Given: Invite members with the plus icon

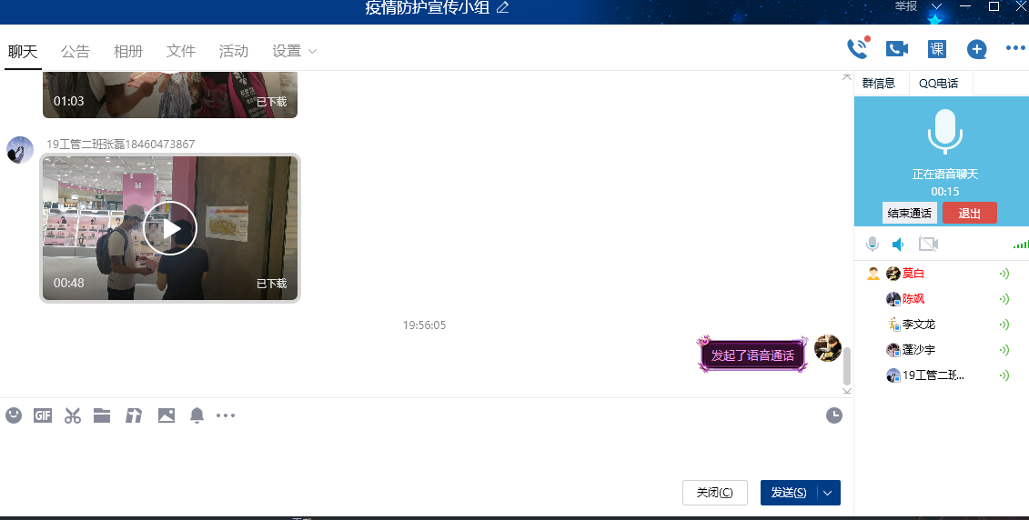Looking at the screenshot, I should point(976,48).
